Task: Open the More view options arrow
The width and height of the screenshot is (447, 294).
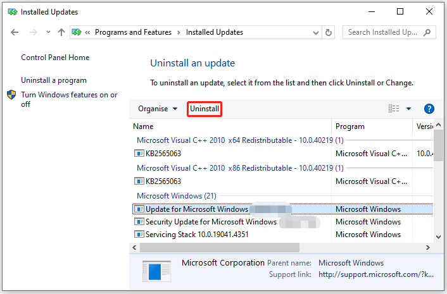Action: (x=408, y=109)
